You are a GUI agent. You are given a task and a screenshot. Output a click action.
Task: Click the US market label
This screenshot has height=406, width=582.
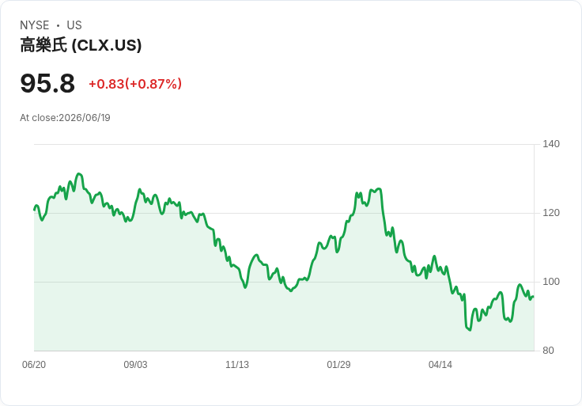(x=74, y=25)
